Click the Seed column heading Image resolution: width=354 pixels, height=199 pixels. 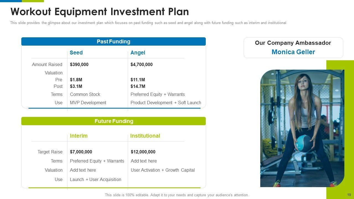(x=76, y=53)
